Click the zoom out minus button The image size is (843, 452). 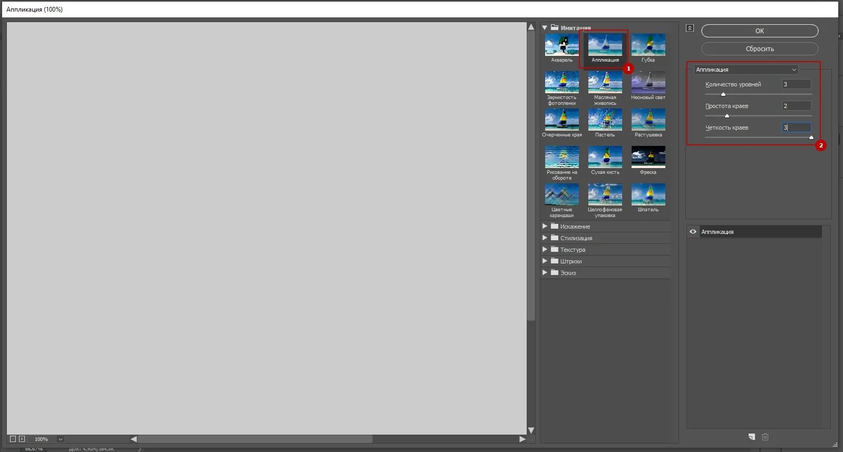pyautogui.click(x=13, y=439)
